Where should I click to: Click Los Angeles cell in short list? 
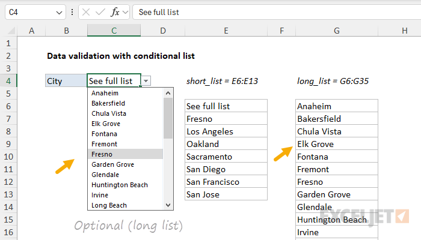click(226, 131)
